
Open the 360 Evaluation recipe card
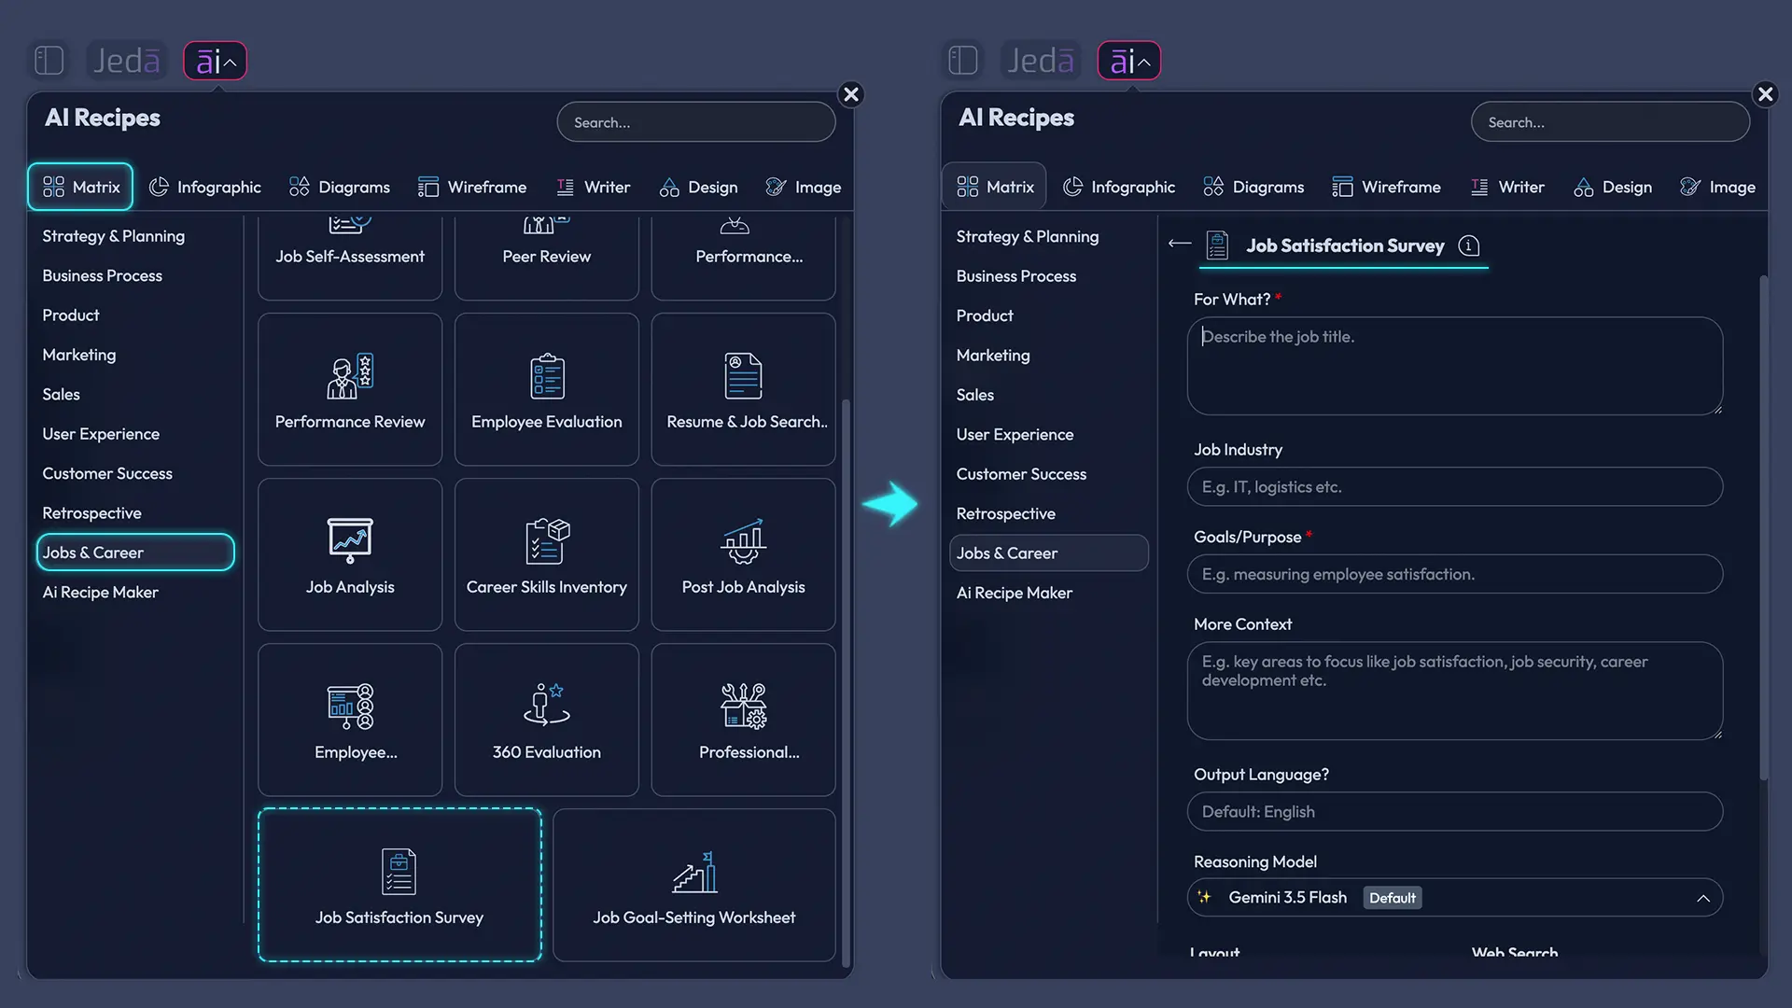click(x=547, y=720)
